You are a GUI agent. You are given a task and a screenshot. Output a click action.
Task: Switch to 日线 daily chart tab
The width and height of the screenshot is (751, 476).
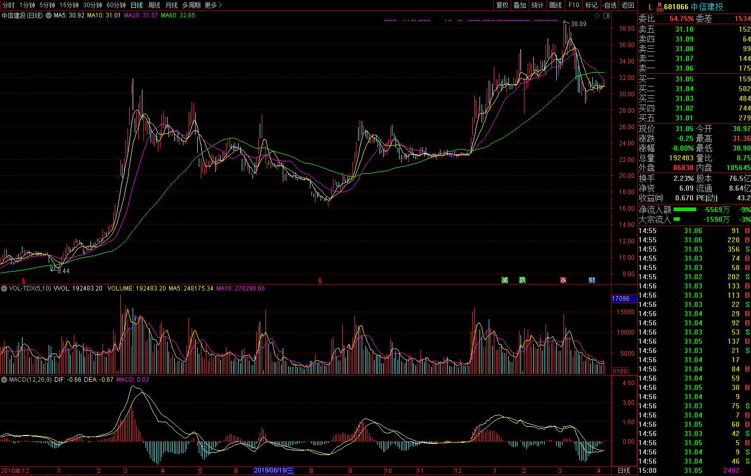click(x=136, y=5)
